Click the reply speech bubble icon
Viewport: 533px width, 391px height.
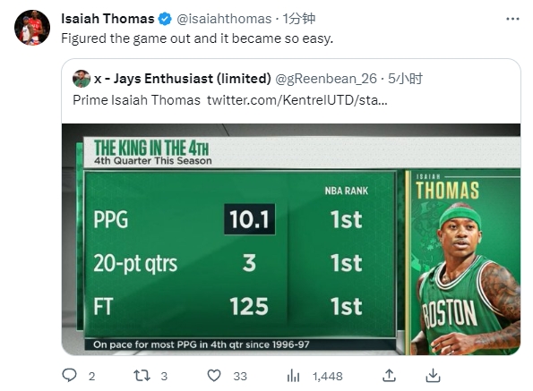(x=69, y=376)
